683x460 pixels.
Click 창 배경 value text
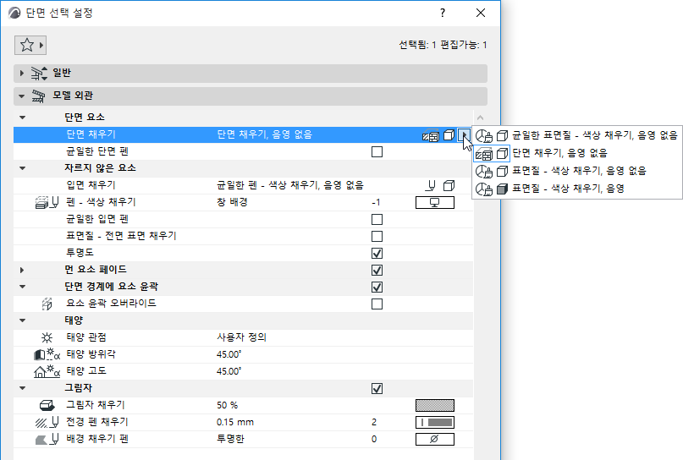(x=232, y=202)
